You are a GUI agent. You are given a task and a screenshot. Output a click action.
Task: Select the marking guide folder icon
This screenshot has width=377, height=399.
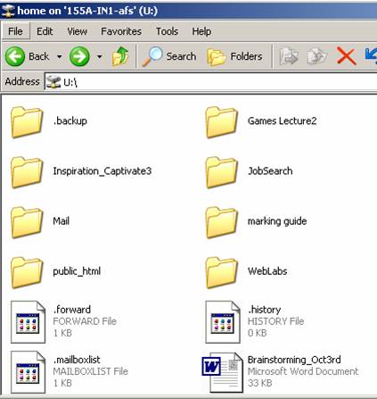click(x=222, y=222)
